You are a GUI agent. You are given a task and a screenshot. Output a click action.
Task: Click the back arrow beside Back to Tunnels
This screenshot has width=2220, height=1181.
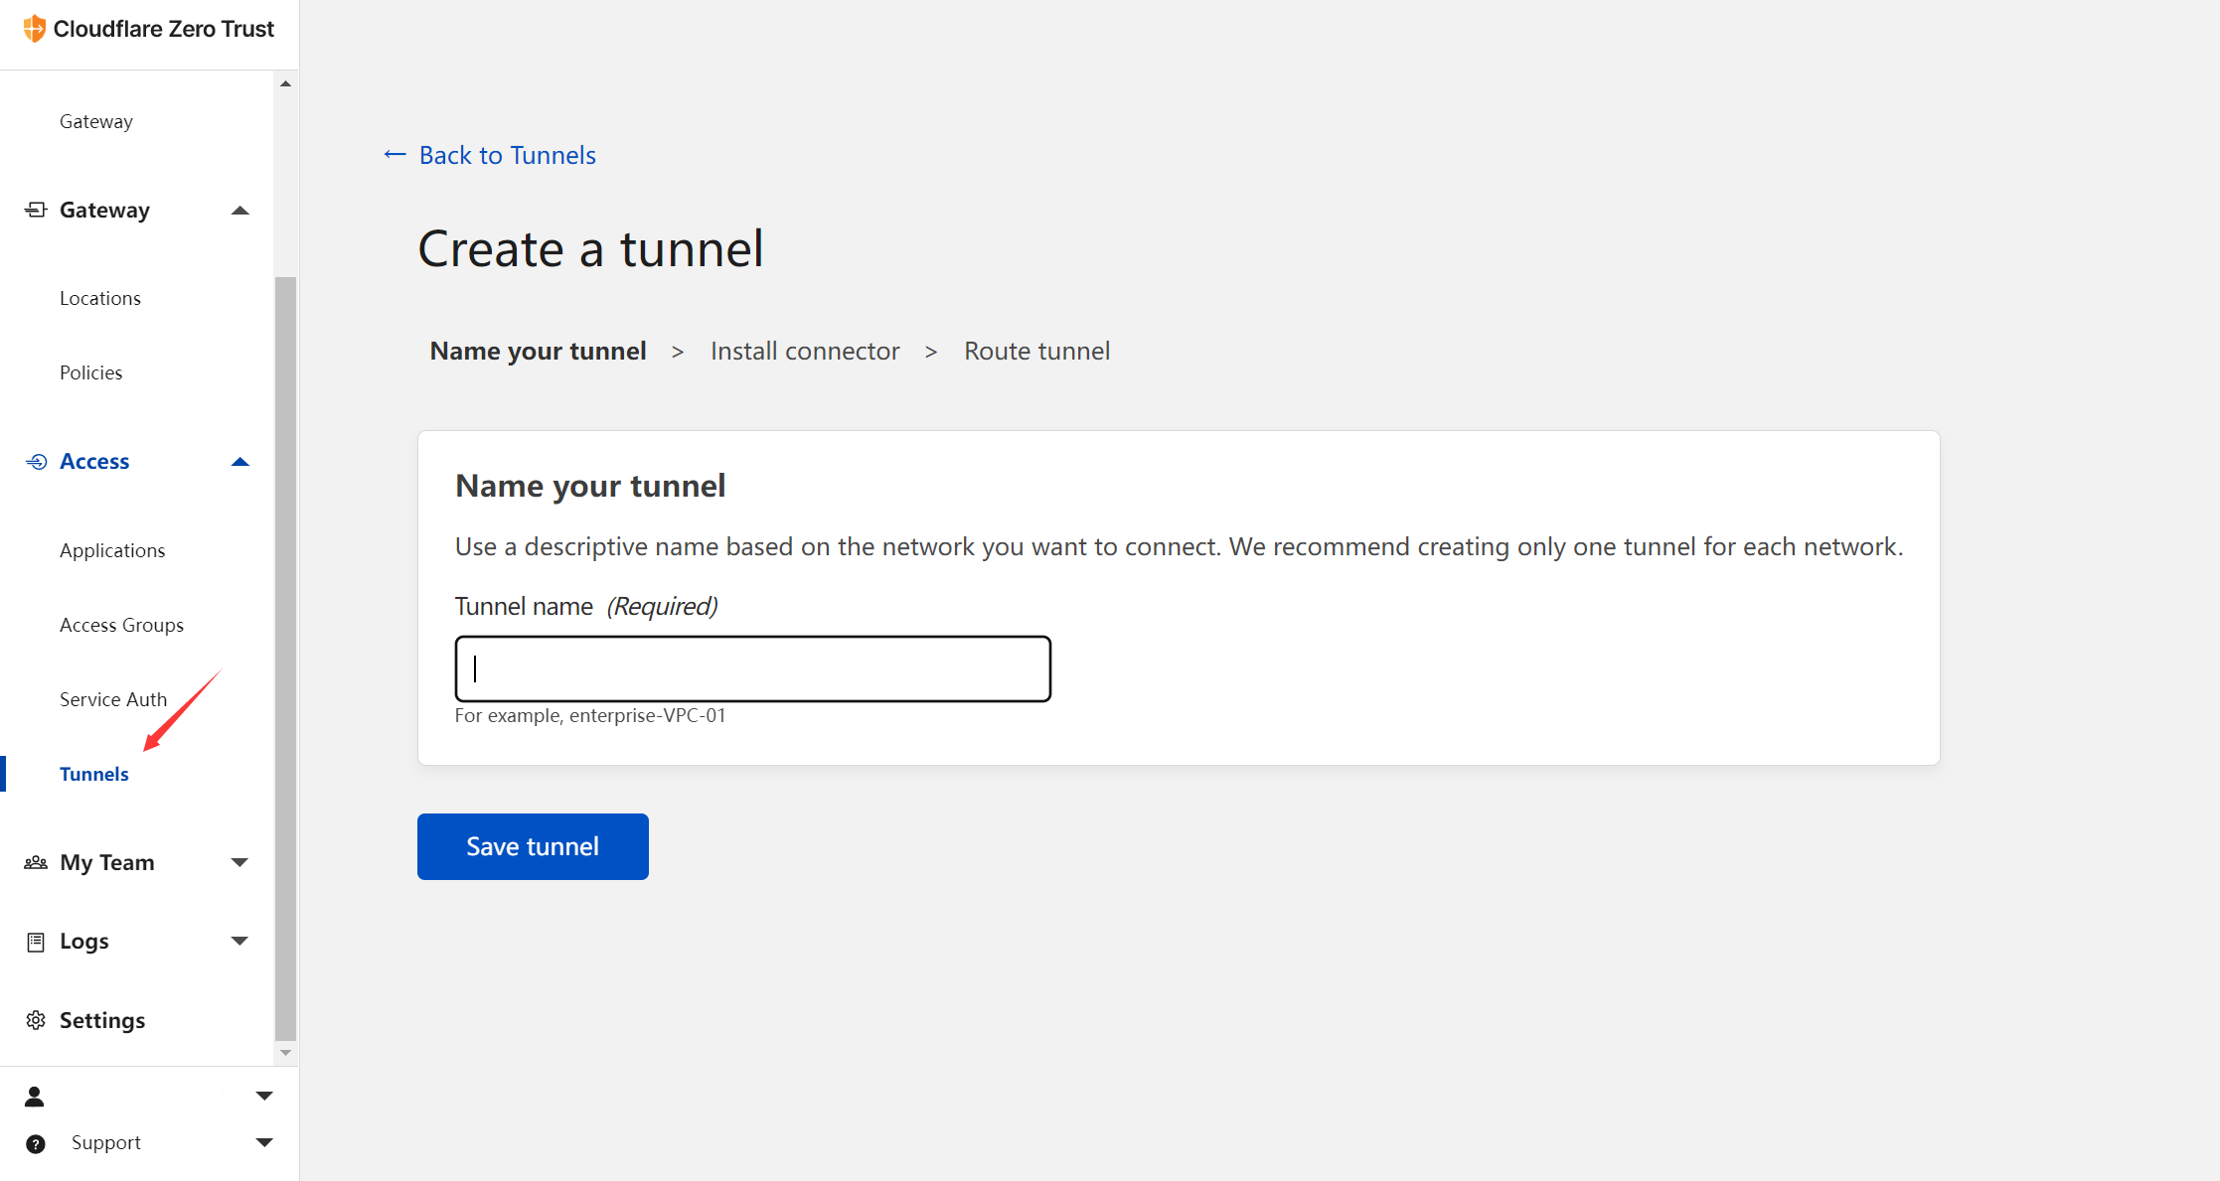coord(395,155)
